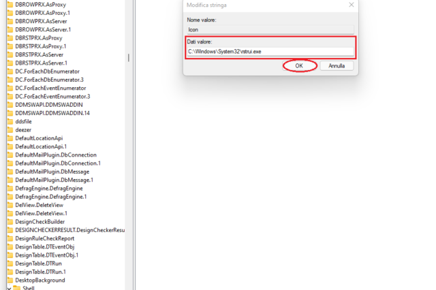436x290 pixels.
Task: Select DesignTable.DTRun.1 key
Action: pos(40,272)
